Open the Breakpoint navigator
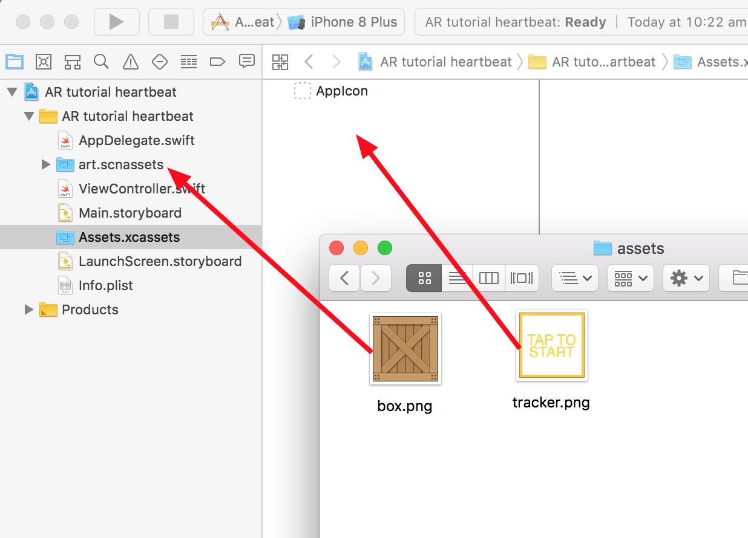Image resolution: width=748 pixels, height=538 pixels. coord(217,61)
